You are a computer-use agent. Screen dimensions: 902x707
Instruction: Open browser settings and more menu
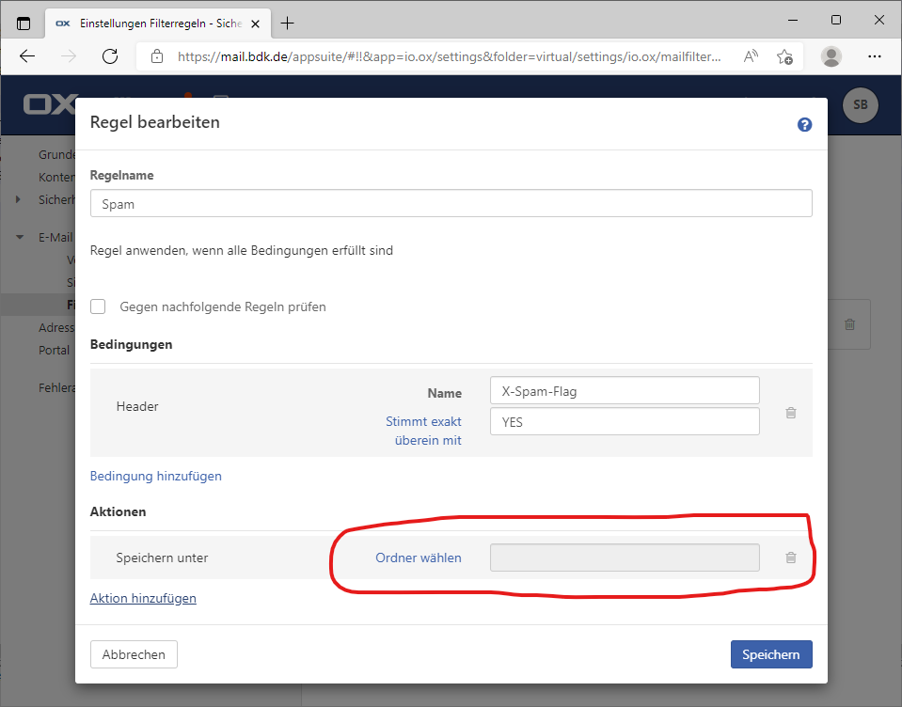pos(876,56)
